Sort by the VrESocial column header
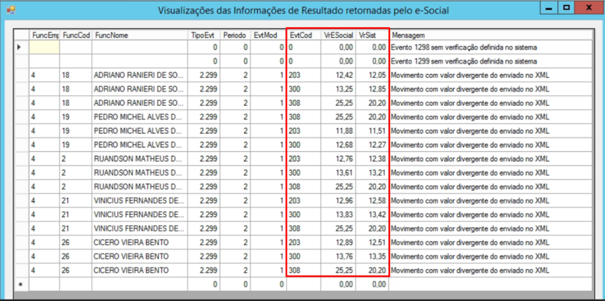The image size is (605, 301). click(x=338, y=35)
